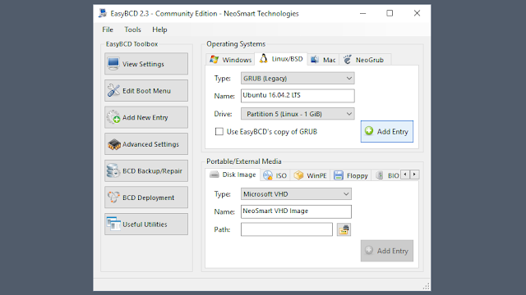Click the database icon on BCD Backup/Repair
526x295 pixels.
coord(113,170)
